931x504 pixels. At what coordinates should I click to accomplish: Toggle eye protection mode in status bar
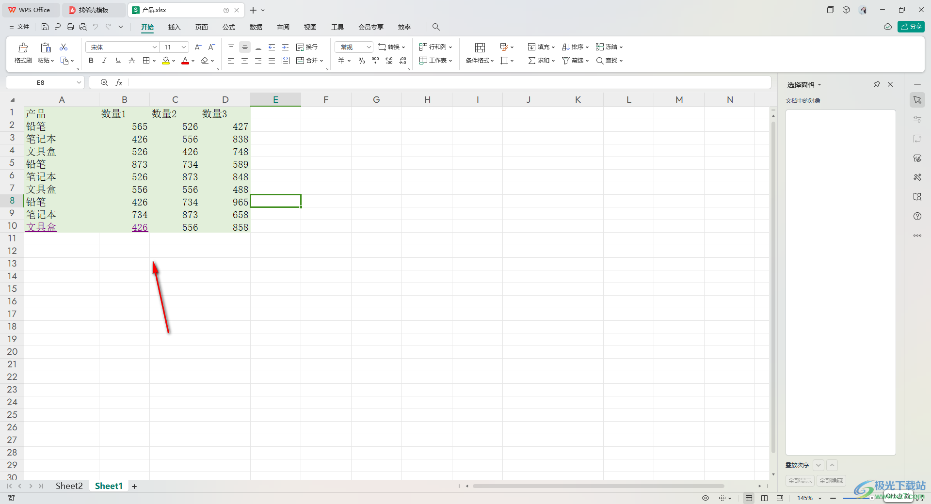click(x=706, y=498)
